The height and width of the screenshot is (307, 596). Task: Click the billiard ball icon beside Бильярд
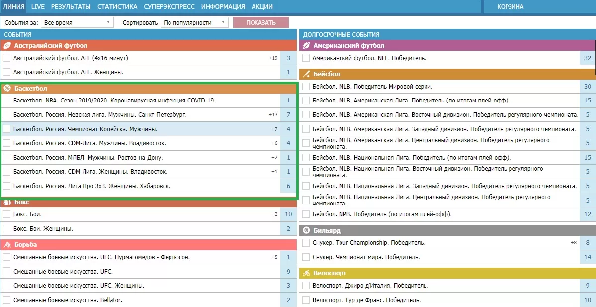306,231
